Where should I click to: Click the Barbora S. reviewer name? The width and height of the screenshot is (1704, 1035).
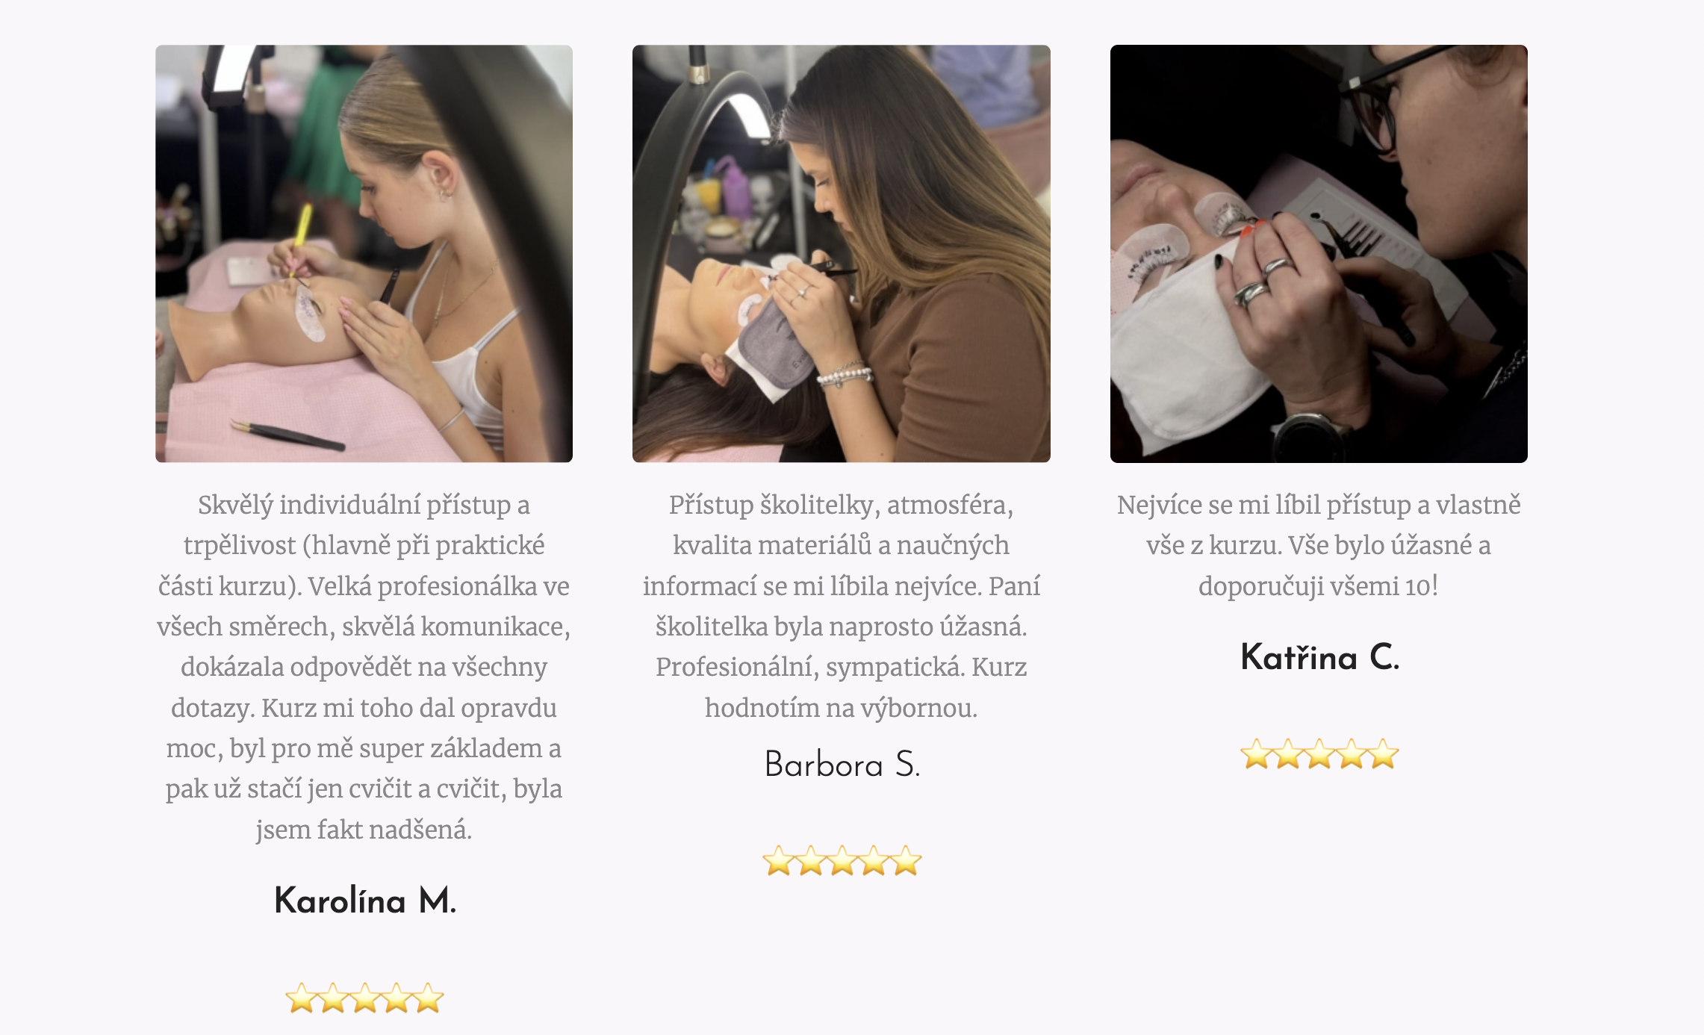click(x=842, y=764)
